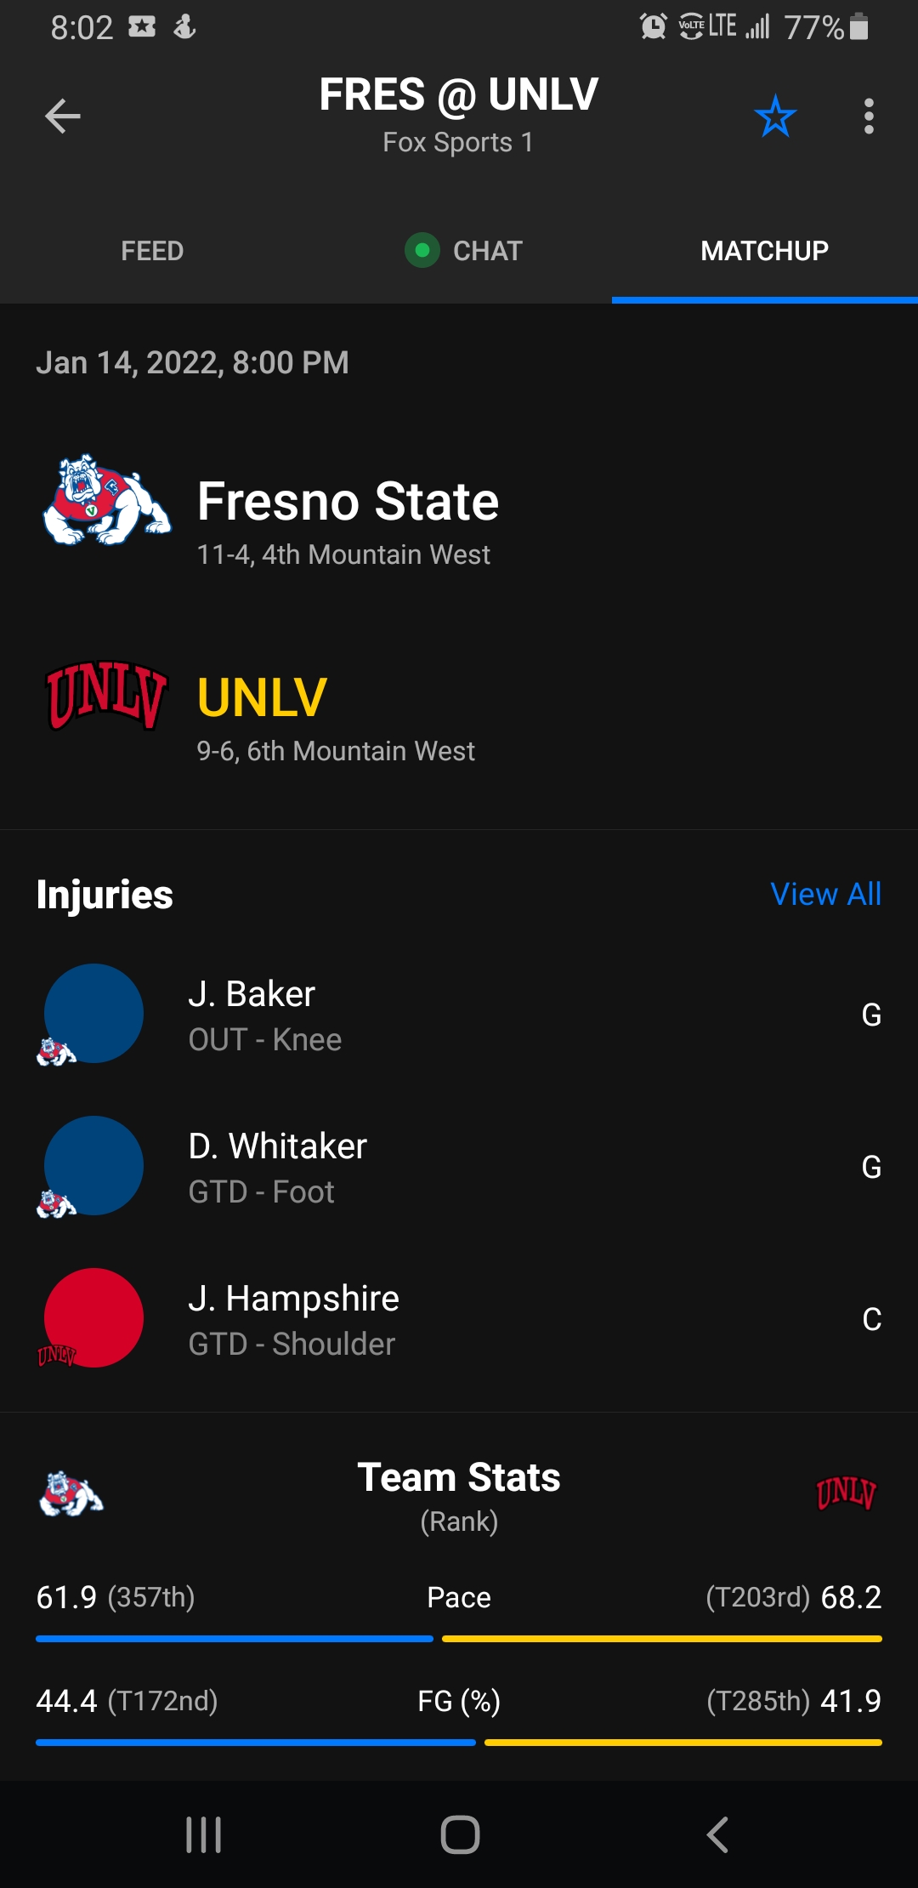Open D. Whitaker's injury entry
Screen dimensions: 918x1888
pyautogui.click(x=278, y=1166)
